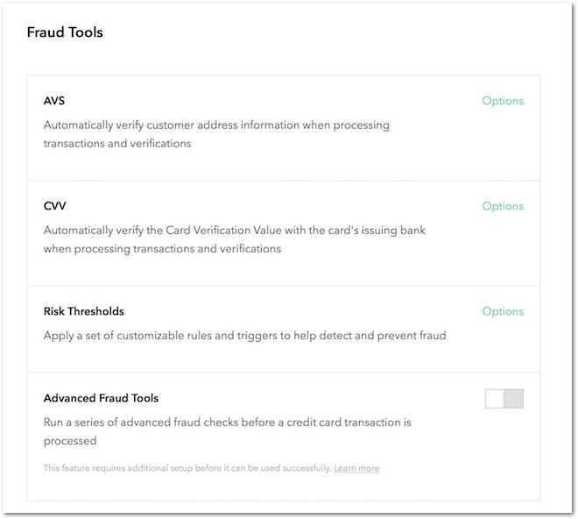This screenshot has height=519, width=578.
Task: Open the Risk Thresholds Options link
Action: tap(503, 311)
